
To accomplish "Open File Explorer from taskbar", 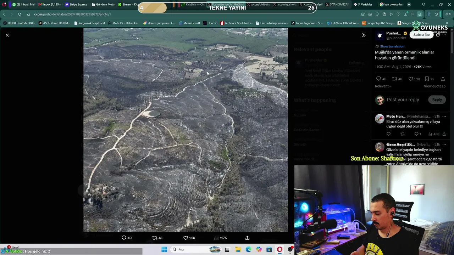I will (238, 249).
